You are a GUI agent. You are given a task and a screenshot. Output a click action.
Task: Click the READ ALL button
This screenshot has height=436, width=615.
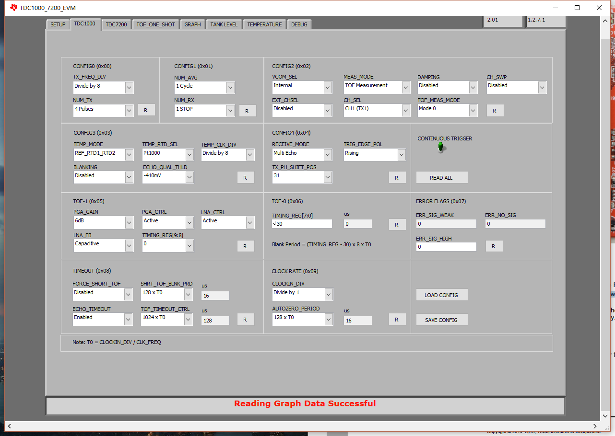point(441,178)
